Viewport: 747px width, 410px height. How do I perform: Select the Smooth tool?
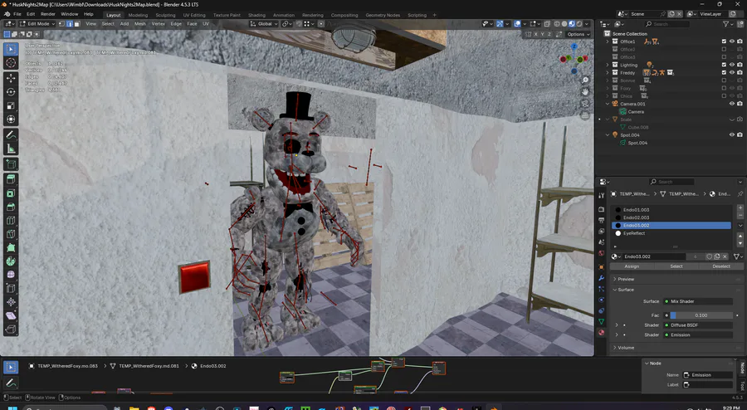click(11, 275)
